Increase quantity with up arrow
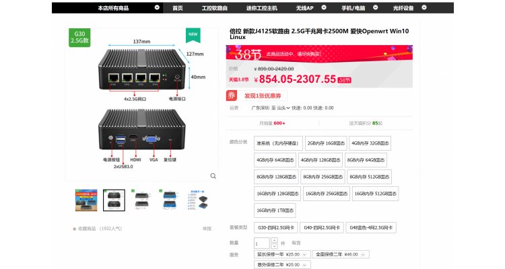505x269 pixels. [x=274, y=240]
